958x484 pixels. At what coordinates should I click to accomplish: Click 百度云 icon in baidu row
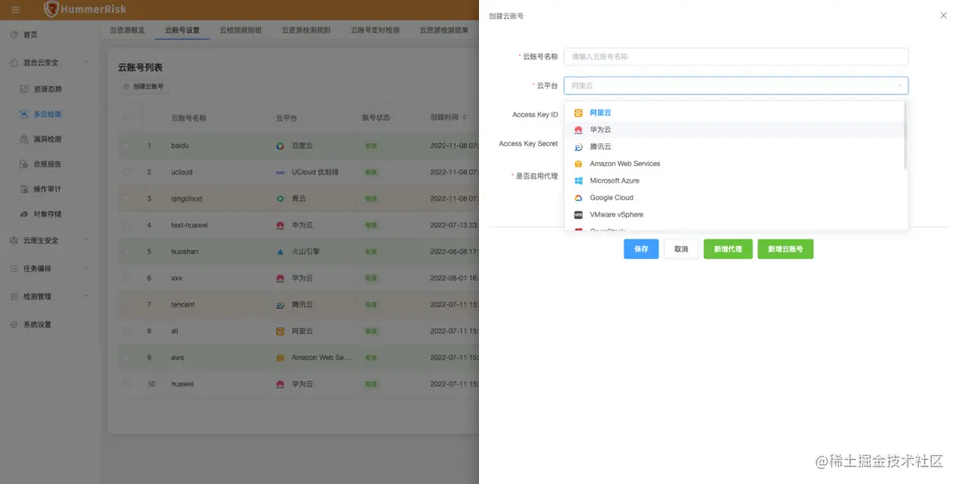[280, 146]
